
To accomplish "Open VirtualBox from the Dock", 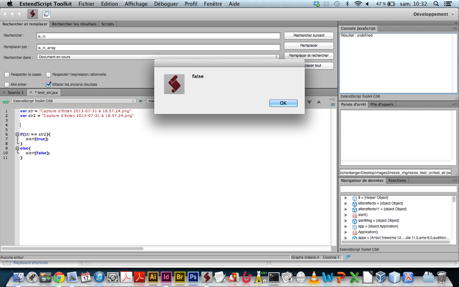I will tap(381, 277).
